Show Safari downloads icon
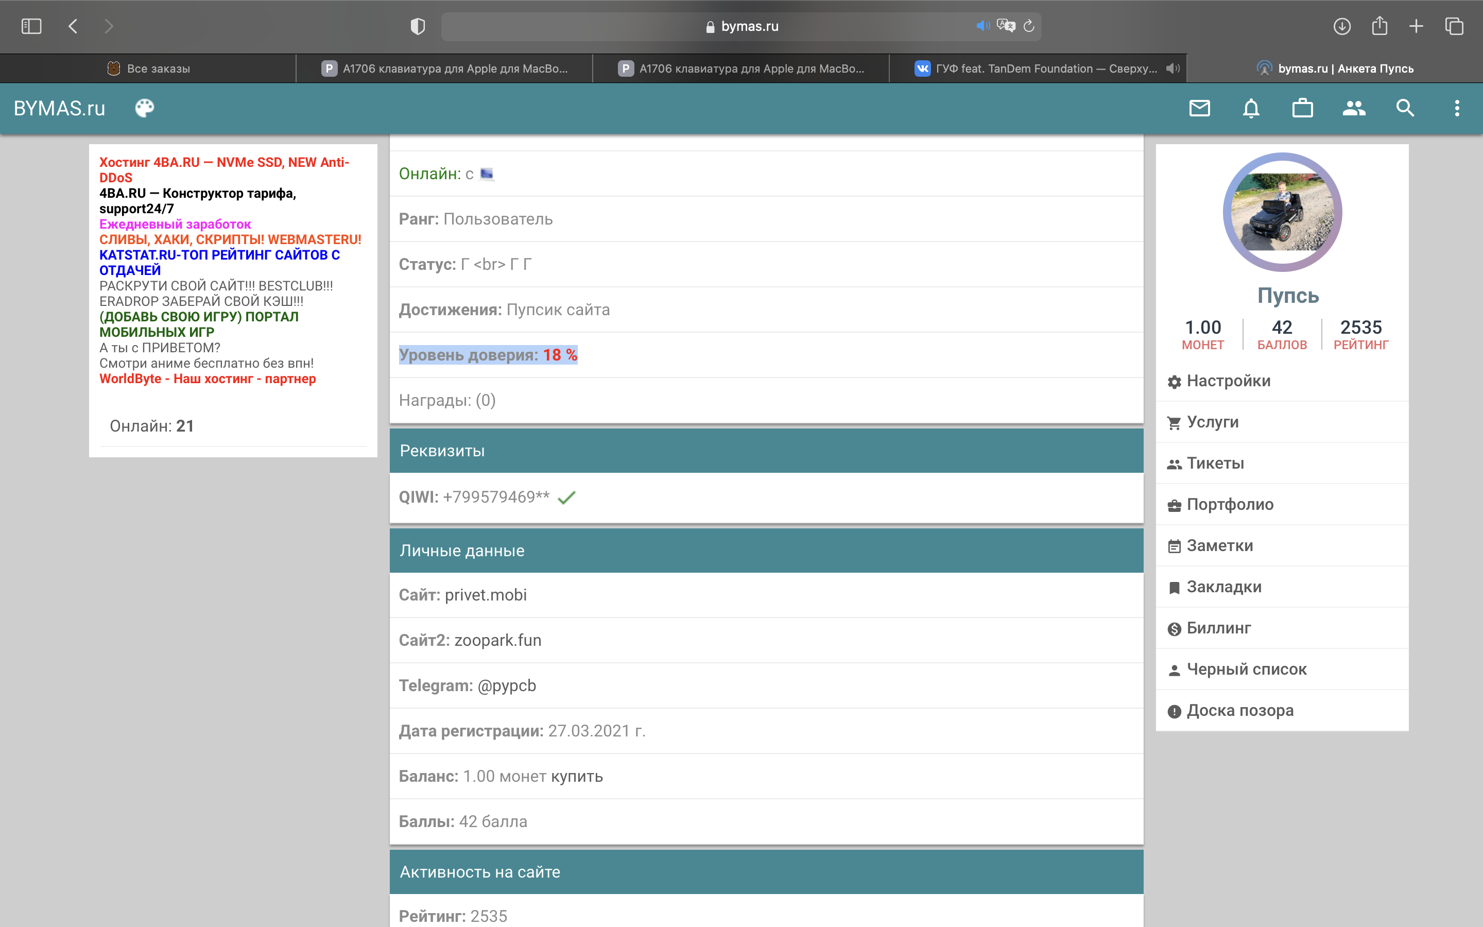 (1341, 26)
